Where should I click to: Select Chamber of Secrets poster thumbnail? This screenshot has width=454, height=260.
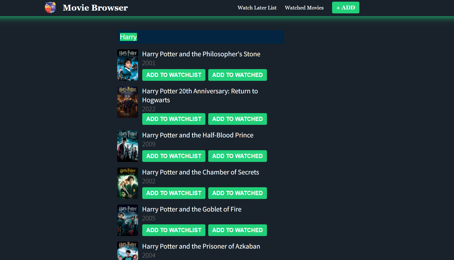[127, 183]
